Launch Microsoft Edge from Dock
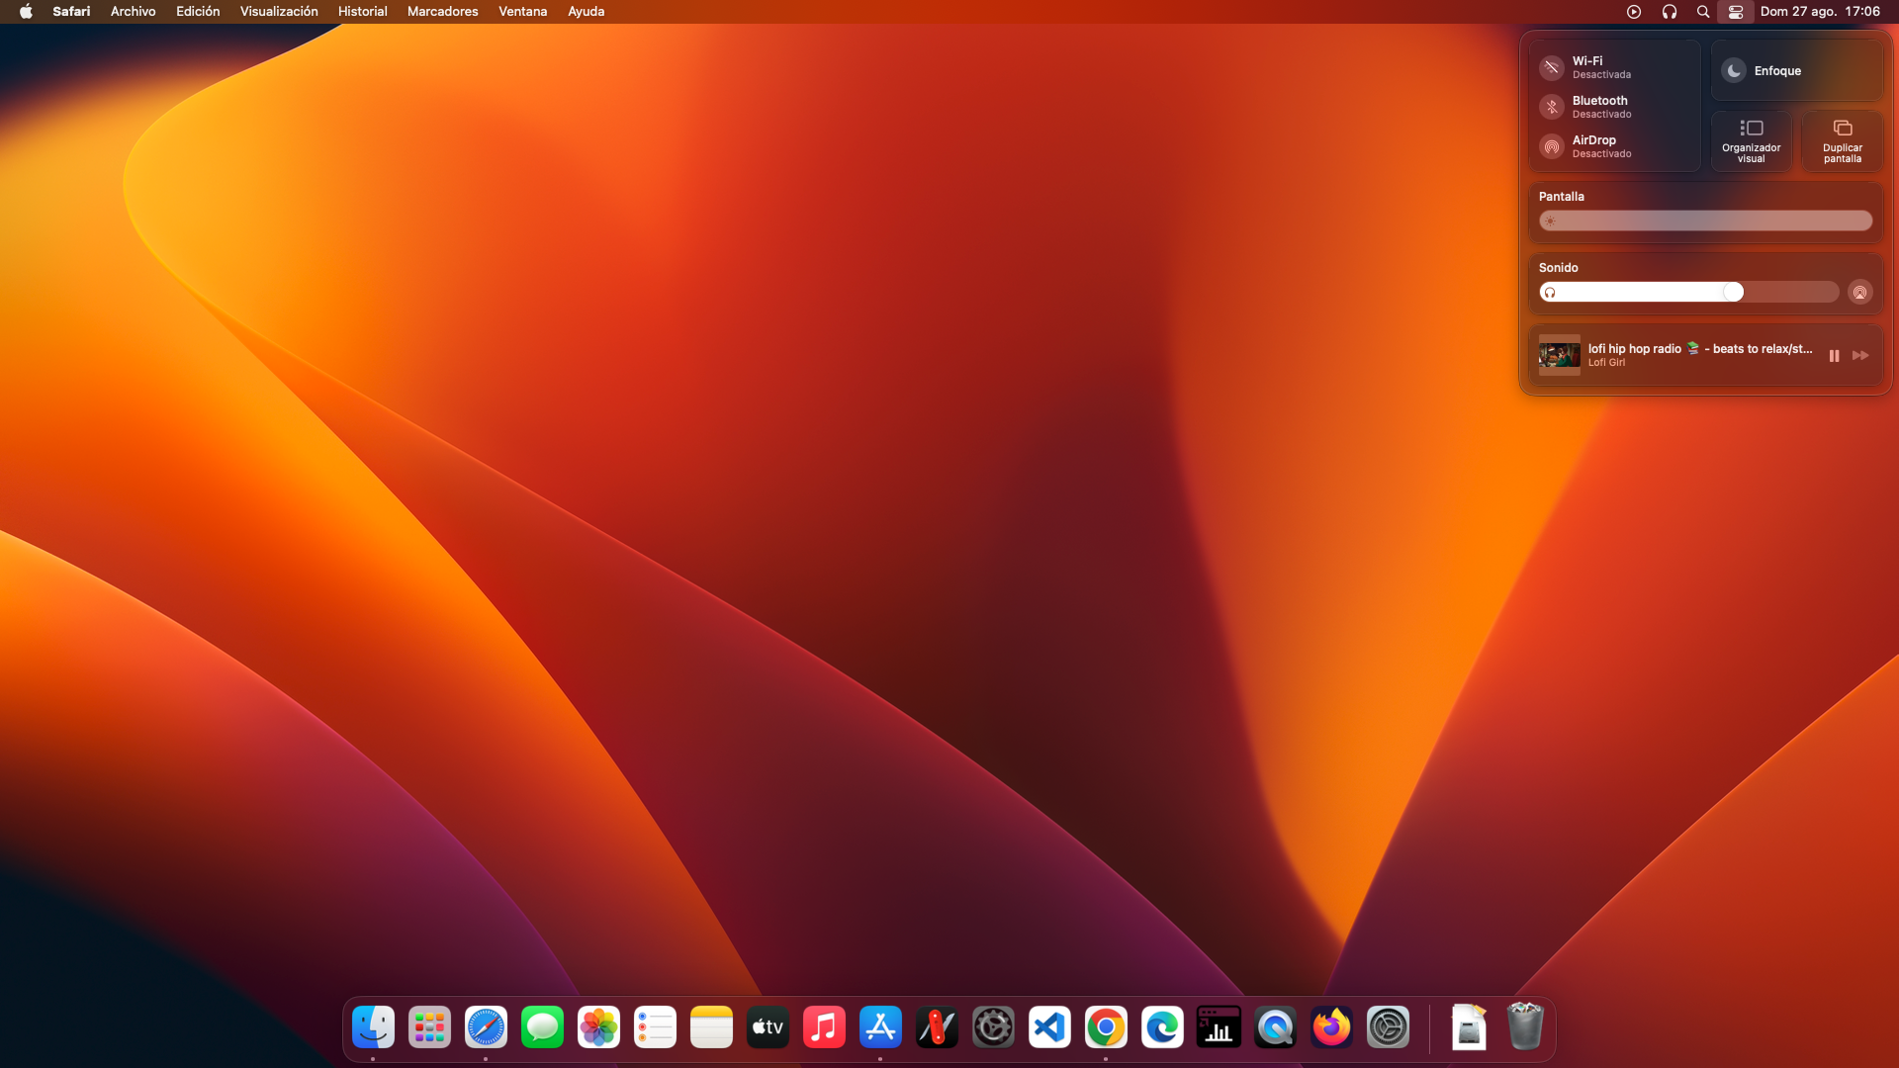This screenshot has height=1068, width=1899. (1162, 1027)
